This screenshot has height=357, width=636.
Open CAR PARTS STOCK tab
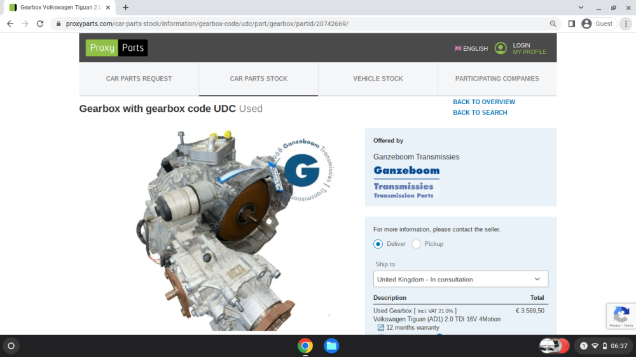click(258, 79)
